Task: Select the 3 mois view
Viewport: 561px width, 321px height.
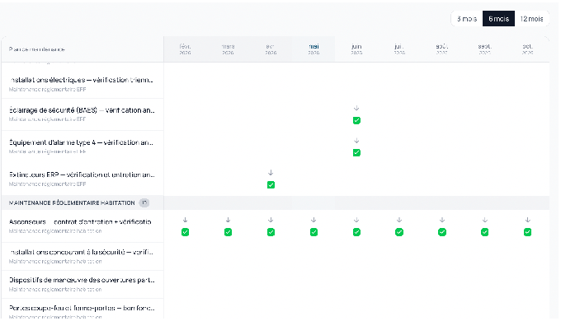Action: point(467,19)
